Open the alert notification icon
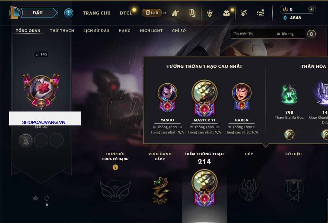Screen dimensions: 328x223 pyautogui.click(x=69, y=13)
